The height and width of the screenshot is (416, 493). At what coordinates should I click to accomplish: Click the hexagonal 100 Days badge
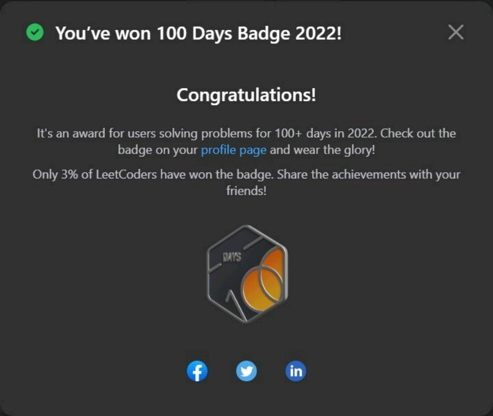[x=247, y=274]
